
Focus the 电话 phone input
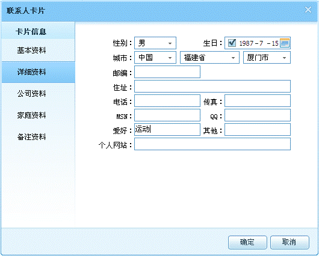tap(167, 100)
